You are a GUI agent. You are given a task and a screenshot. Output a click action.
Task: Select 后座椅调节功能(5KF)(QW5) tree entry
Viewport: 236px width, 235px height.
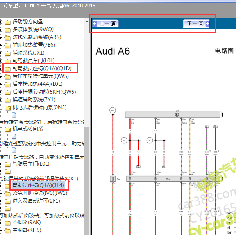(x=44, y=92)
